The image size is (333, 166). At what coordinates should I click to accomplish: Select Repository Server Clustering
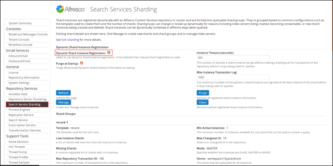[x=28, y=99]
